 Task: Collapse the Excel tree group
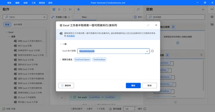(7, 32)
